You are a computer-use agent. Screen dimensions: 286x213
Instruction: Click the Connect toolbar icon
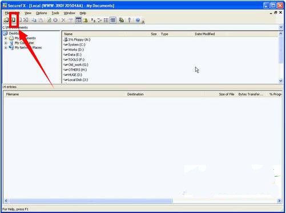point(6,20)
